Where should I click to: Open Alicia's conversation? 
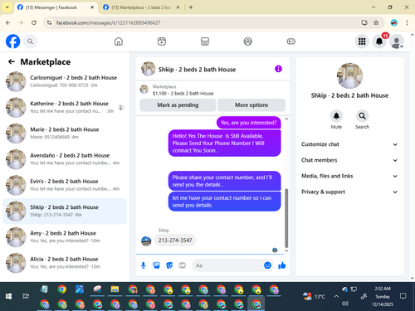click(x=65, y=263)
